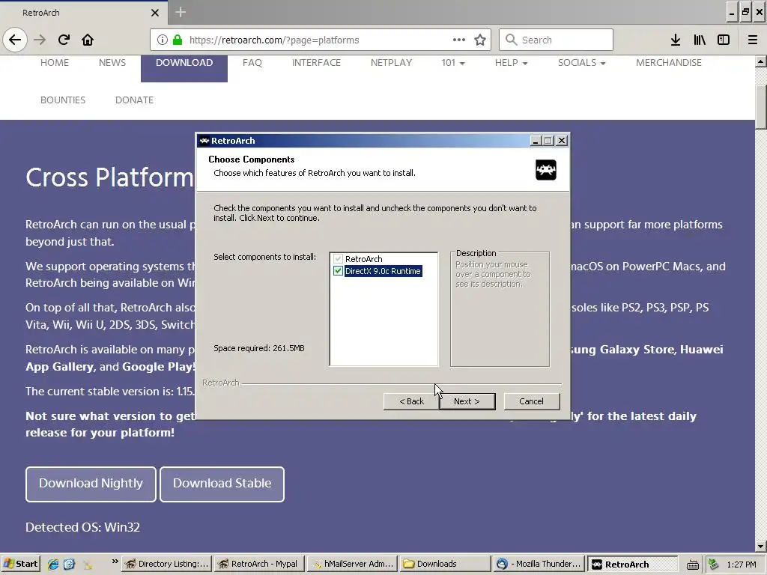The width and height of the screenshot is (767, 575).
Task: Expand the SOCIALS dropdown menu
Action: (581, 63)
